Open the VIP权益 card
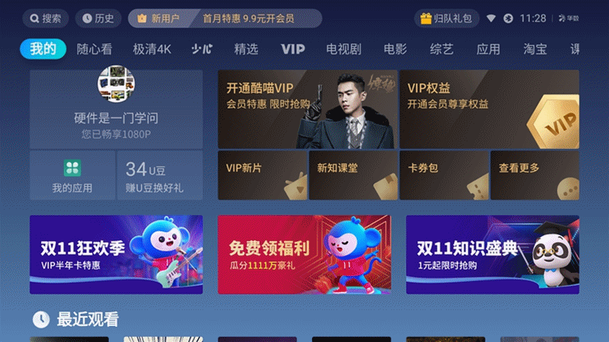This screenshot has height=342, width=609. [x=489, y=109]
